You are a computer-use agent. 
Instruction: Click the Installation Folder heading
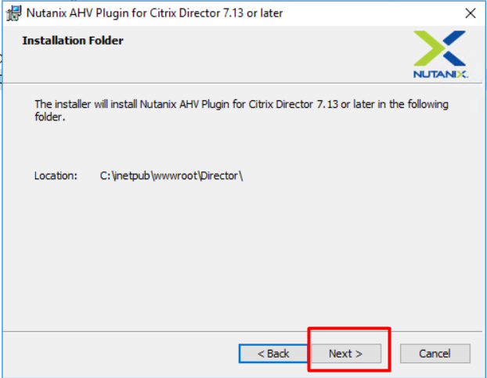click(73, 41)
